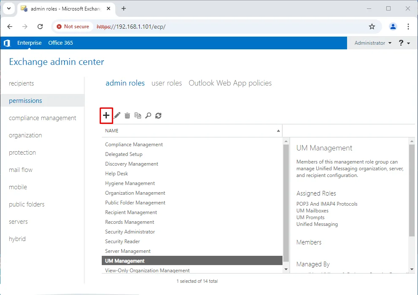
Task: Switch to the Enterprise tab
Action: coord(29,43)
